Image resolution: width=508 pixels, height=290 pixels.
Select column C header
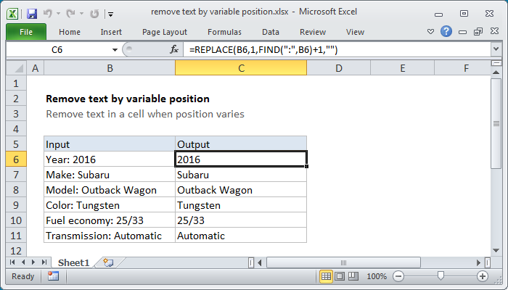(241, 68)
